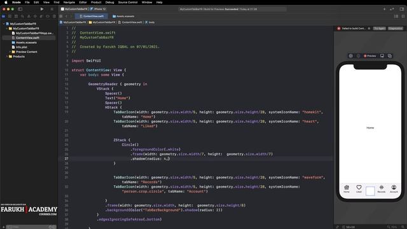
Task: Choose the iPhone 12 run destination
Action: click(x=98, y=9)
